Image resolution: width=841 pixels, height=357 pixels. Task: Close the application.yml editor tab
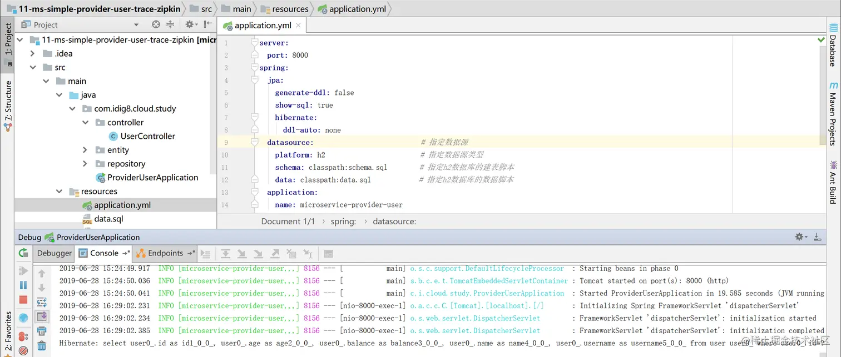coord(298,26)
